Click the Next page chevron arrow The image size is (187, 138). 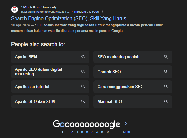pos(126,124)
